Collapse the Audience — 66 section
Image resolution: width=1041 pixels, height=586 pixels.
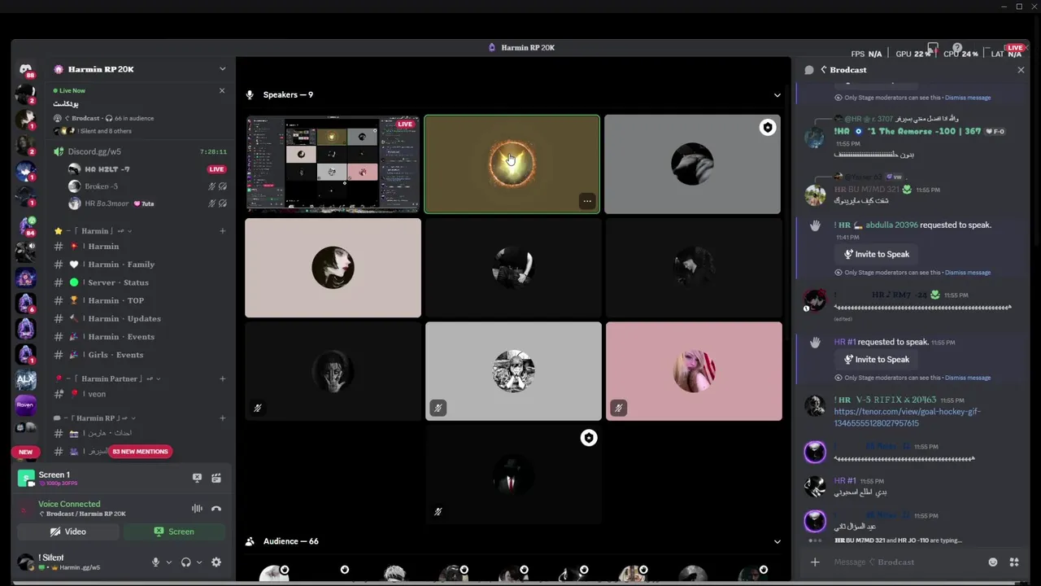[777, 541]
